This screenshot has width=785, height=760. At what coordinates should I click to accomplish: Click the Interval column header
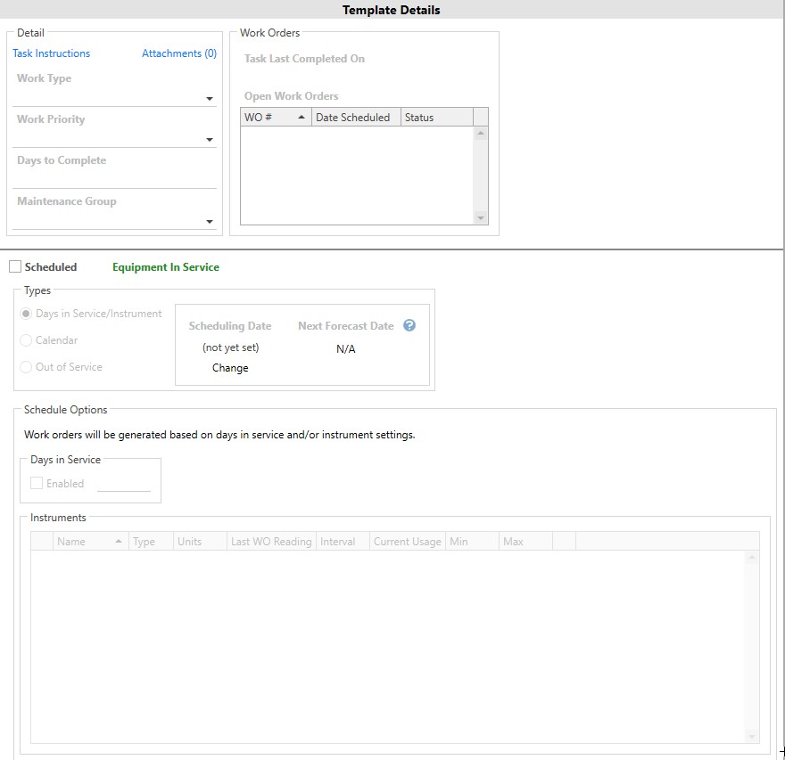(x=343, y=542)
